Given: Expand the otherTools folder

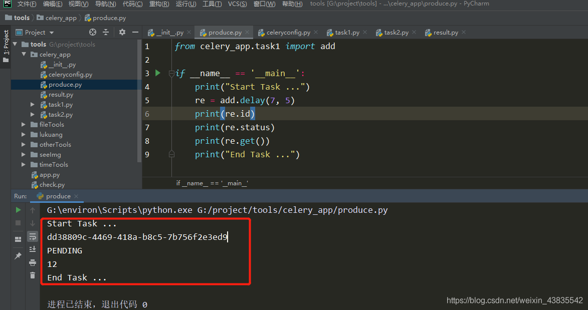Looking at the screenshot, I should 24,144.
